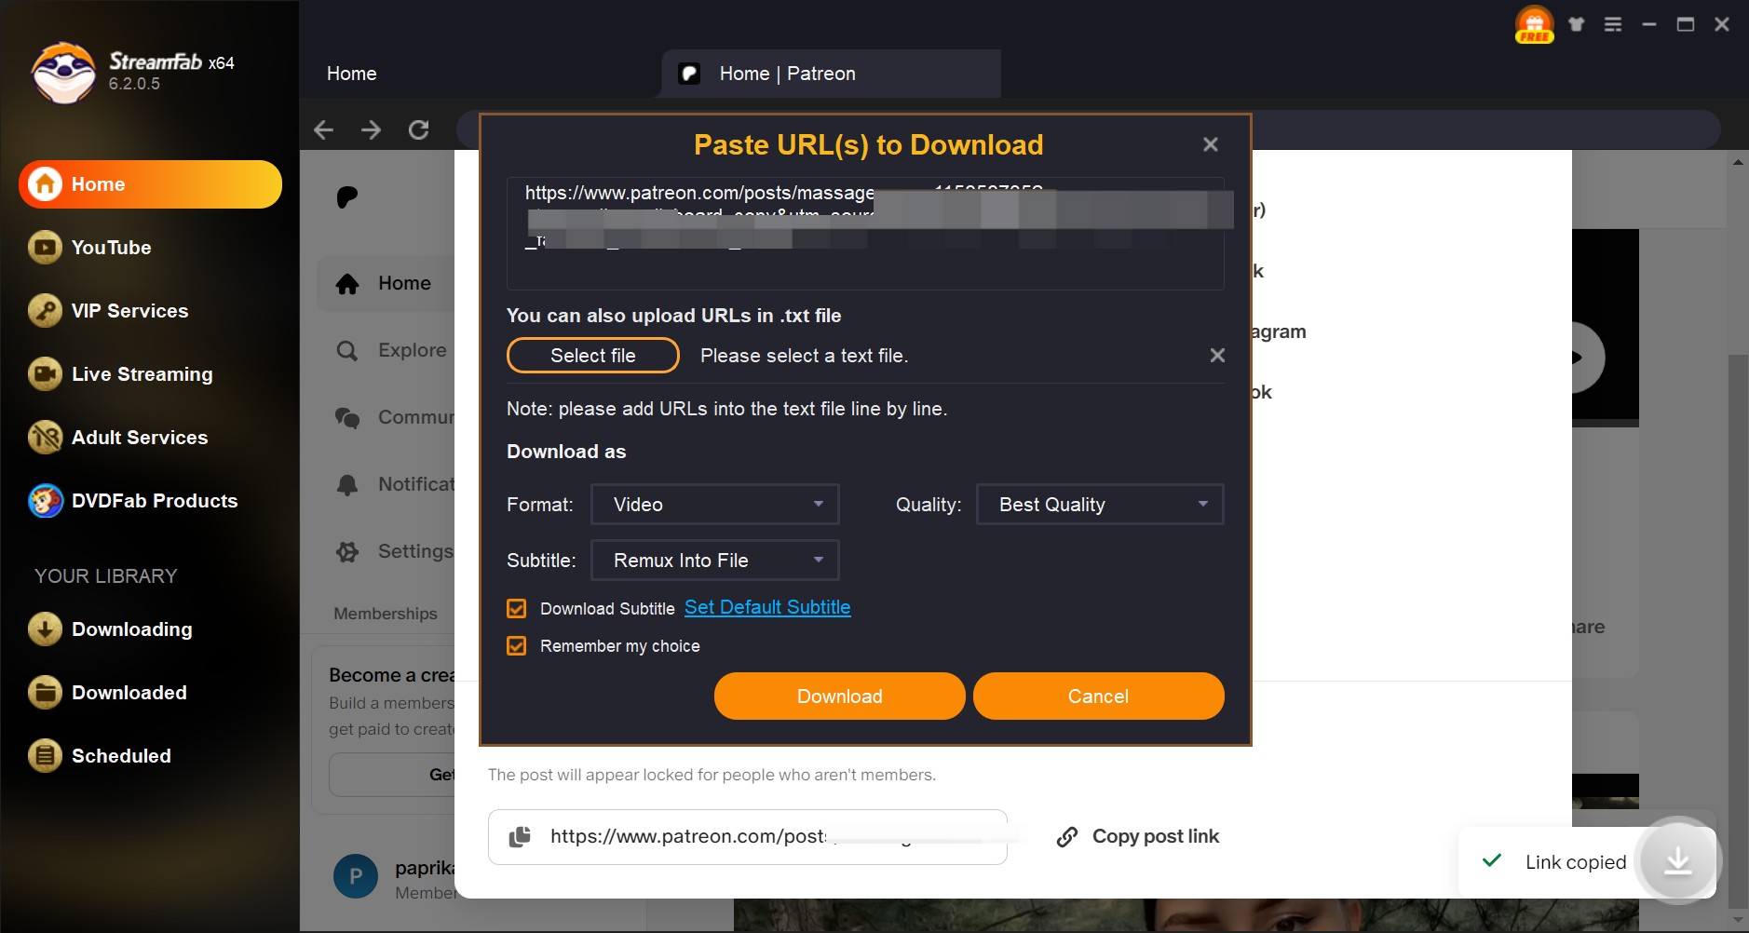Click the "Please select a text file." text
The height and width of the screenshot is (933, 1749).
(x=805, y=356)
